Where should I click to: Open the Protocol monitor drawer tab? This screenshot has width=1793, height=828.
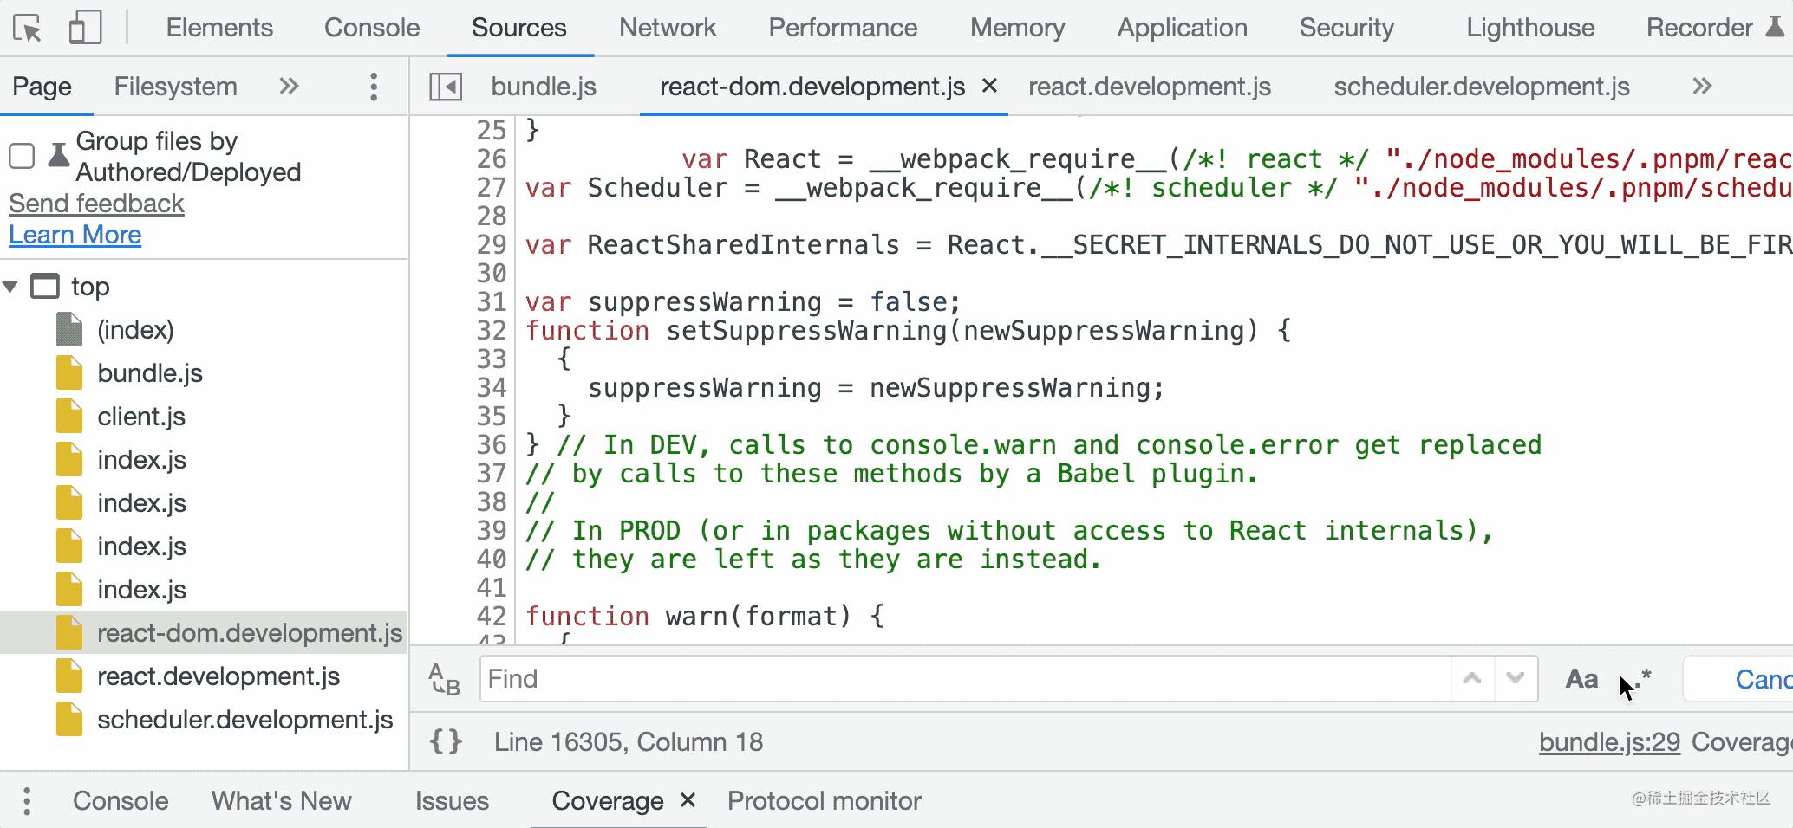823,801
